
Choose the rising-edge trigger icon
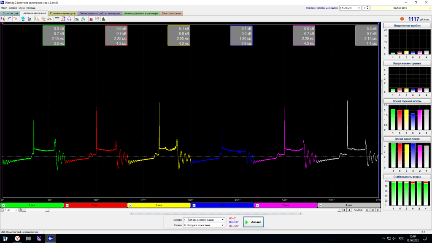[9, 19]
